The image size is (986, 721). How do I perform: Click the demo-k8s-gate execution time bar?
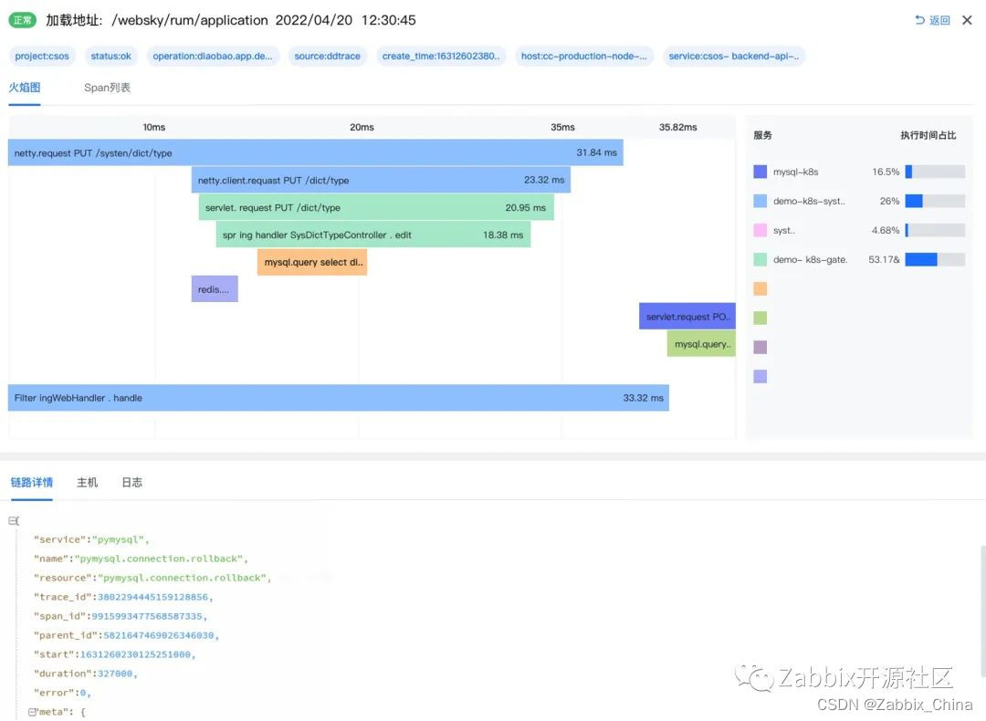[x=935, y=259]
